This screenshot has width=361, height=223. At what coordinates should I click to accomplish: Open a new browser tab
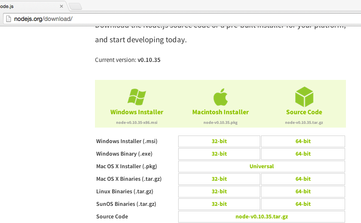tap(75, 6)
